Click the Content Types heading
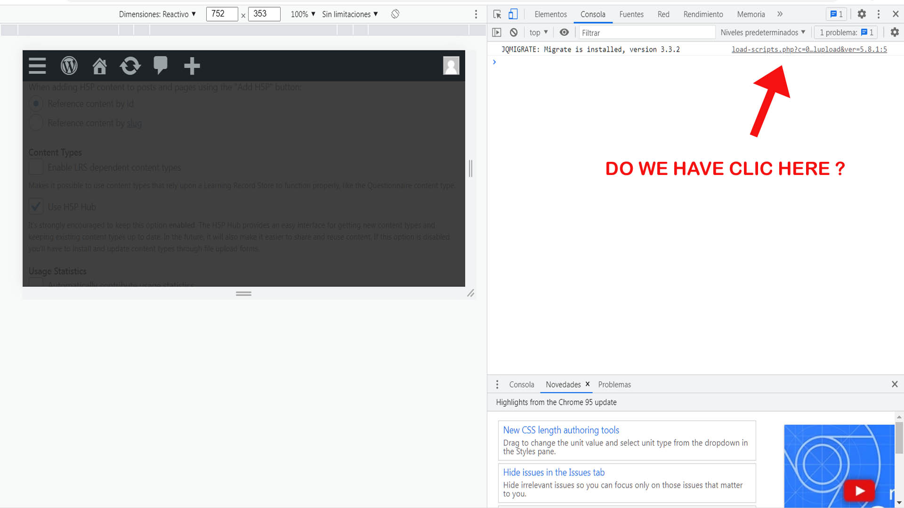 tap(55, 152)
